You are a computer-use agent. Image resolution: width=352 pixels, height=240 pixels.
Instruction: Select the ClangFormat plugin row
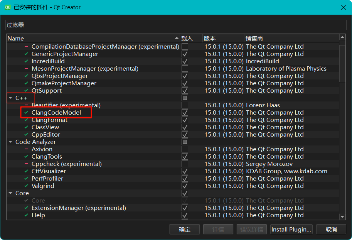[173, 120]
